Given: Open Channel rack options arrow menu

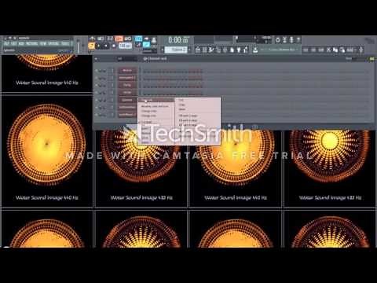Looking at the screenshot, I should (x=96, y=59).
